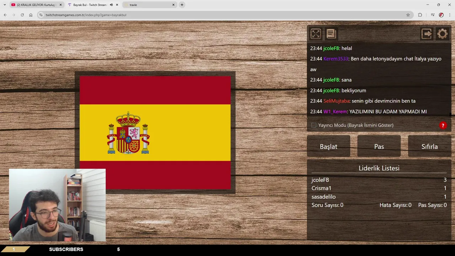Click the browser home icon
Screen dimensions: 455x256
point(31,15)
